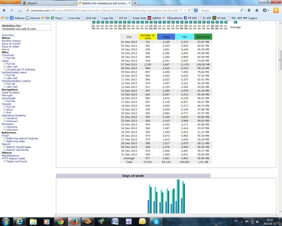Open the Monthly history link
The height and width of the screenshot is (226, 282).
(11, 41)
